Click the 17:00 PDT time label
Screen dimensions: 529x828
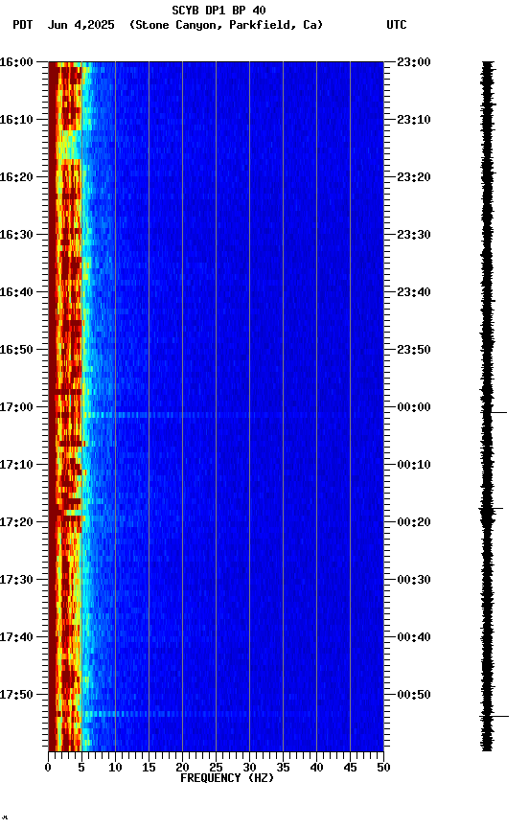click(16, 407)
